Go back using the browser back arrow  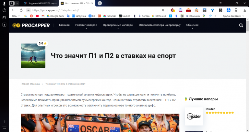(13, 10)
